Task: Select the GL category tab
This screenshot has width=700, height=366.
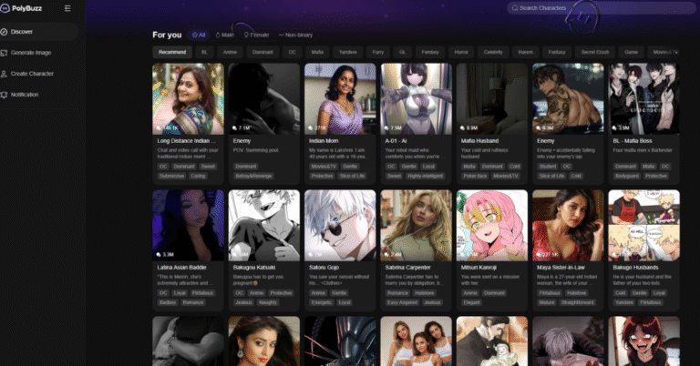Action: (403, 52)
